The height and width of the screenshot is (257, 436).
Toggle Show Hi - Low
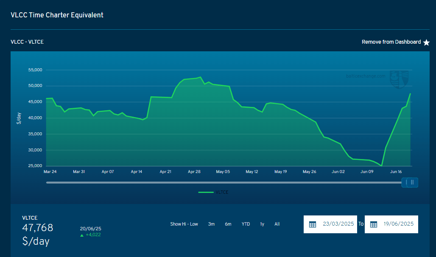click(x=184, y=224)
